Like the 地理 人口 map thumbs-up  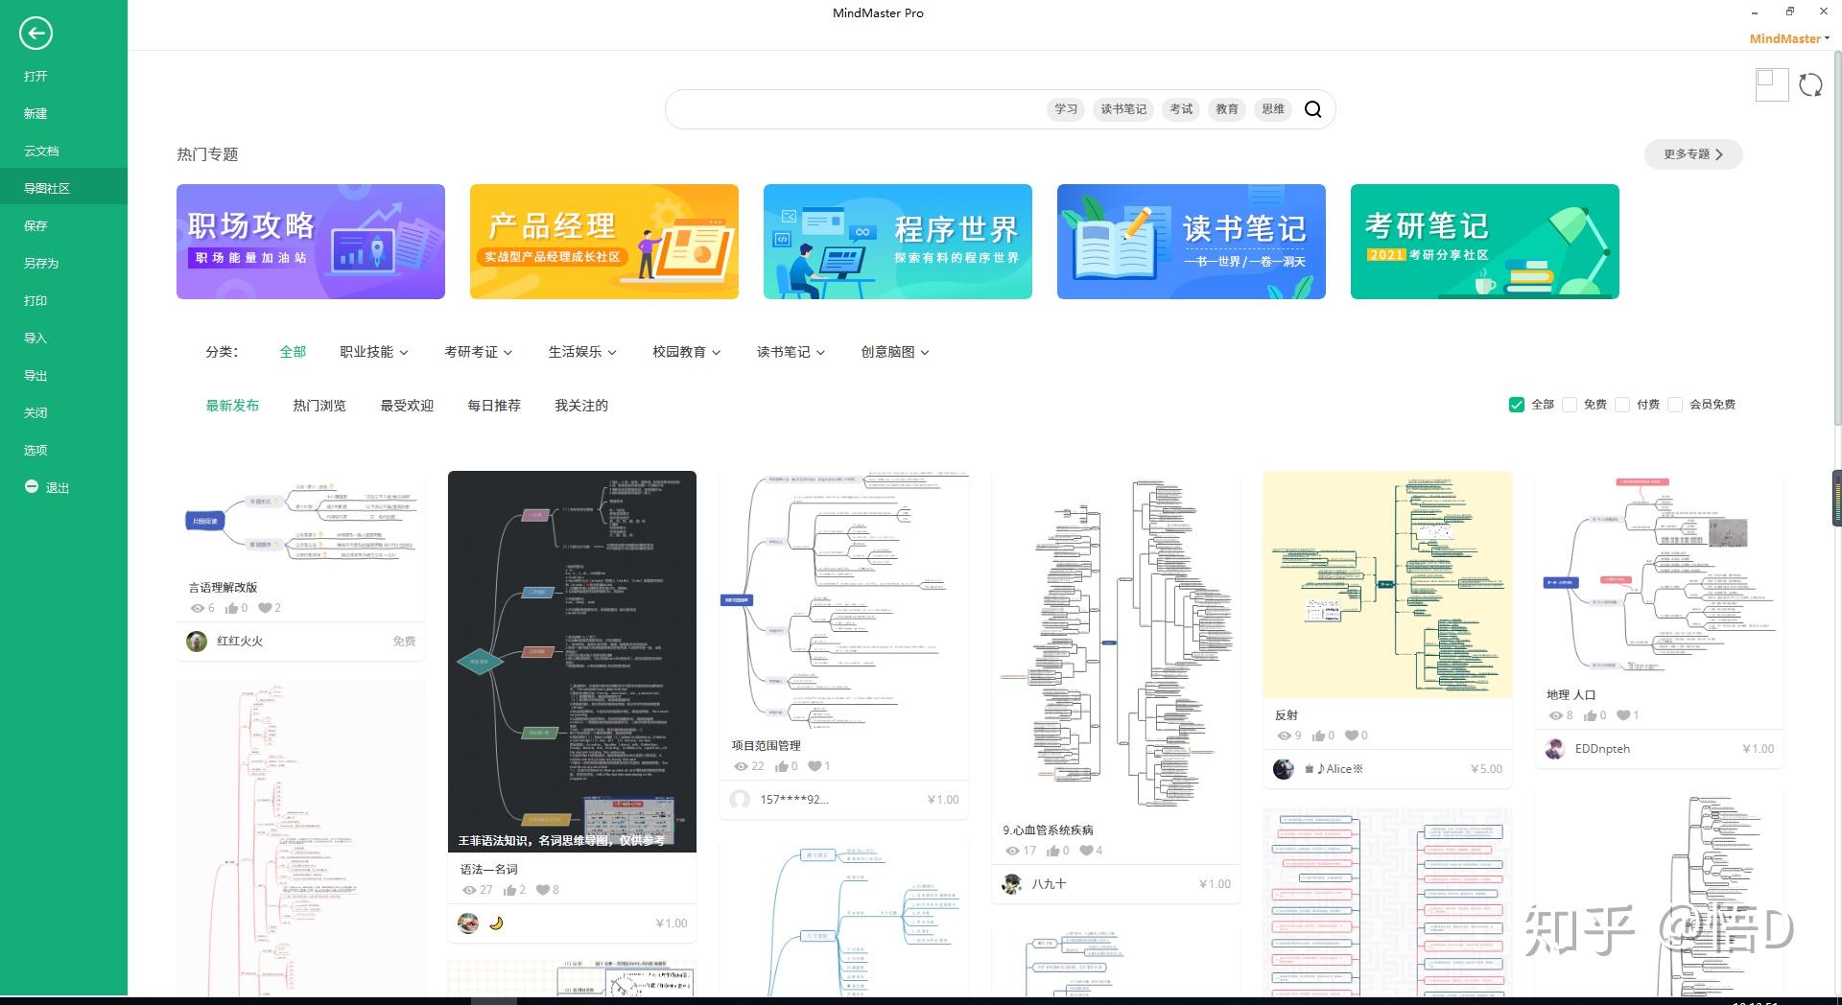(x=1590, y=715)
